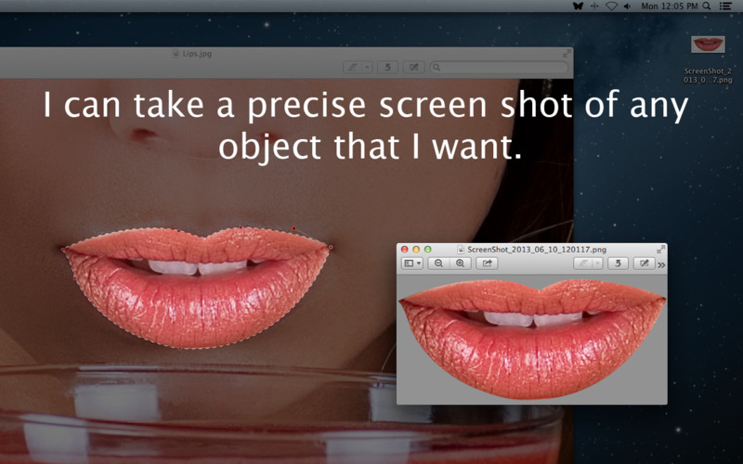Screen dimensions: 743x464
Task: Open the crosshair move menu bar icon
Action: (594, 6)
